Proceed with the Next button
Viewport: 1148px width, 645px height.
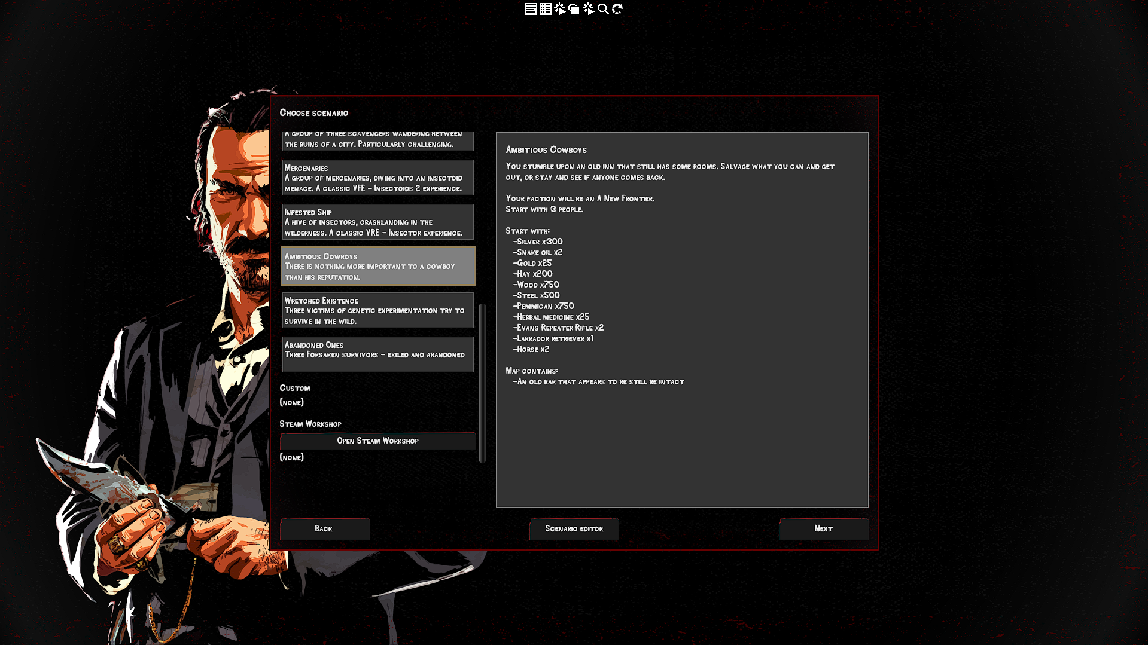click(824, 529)
